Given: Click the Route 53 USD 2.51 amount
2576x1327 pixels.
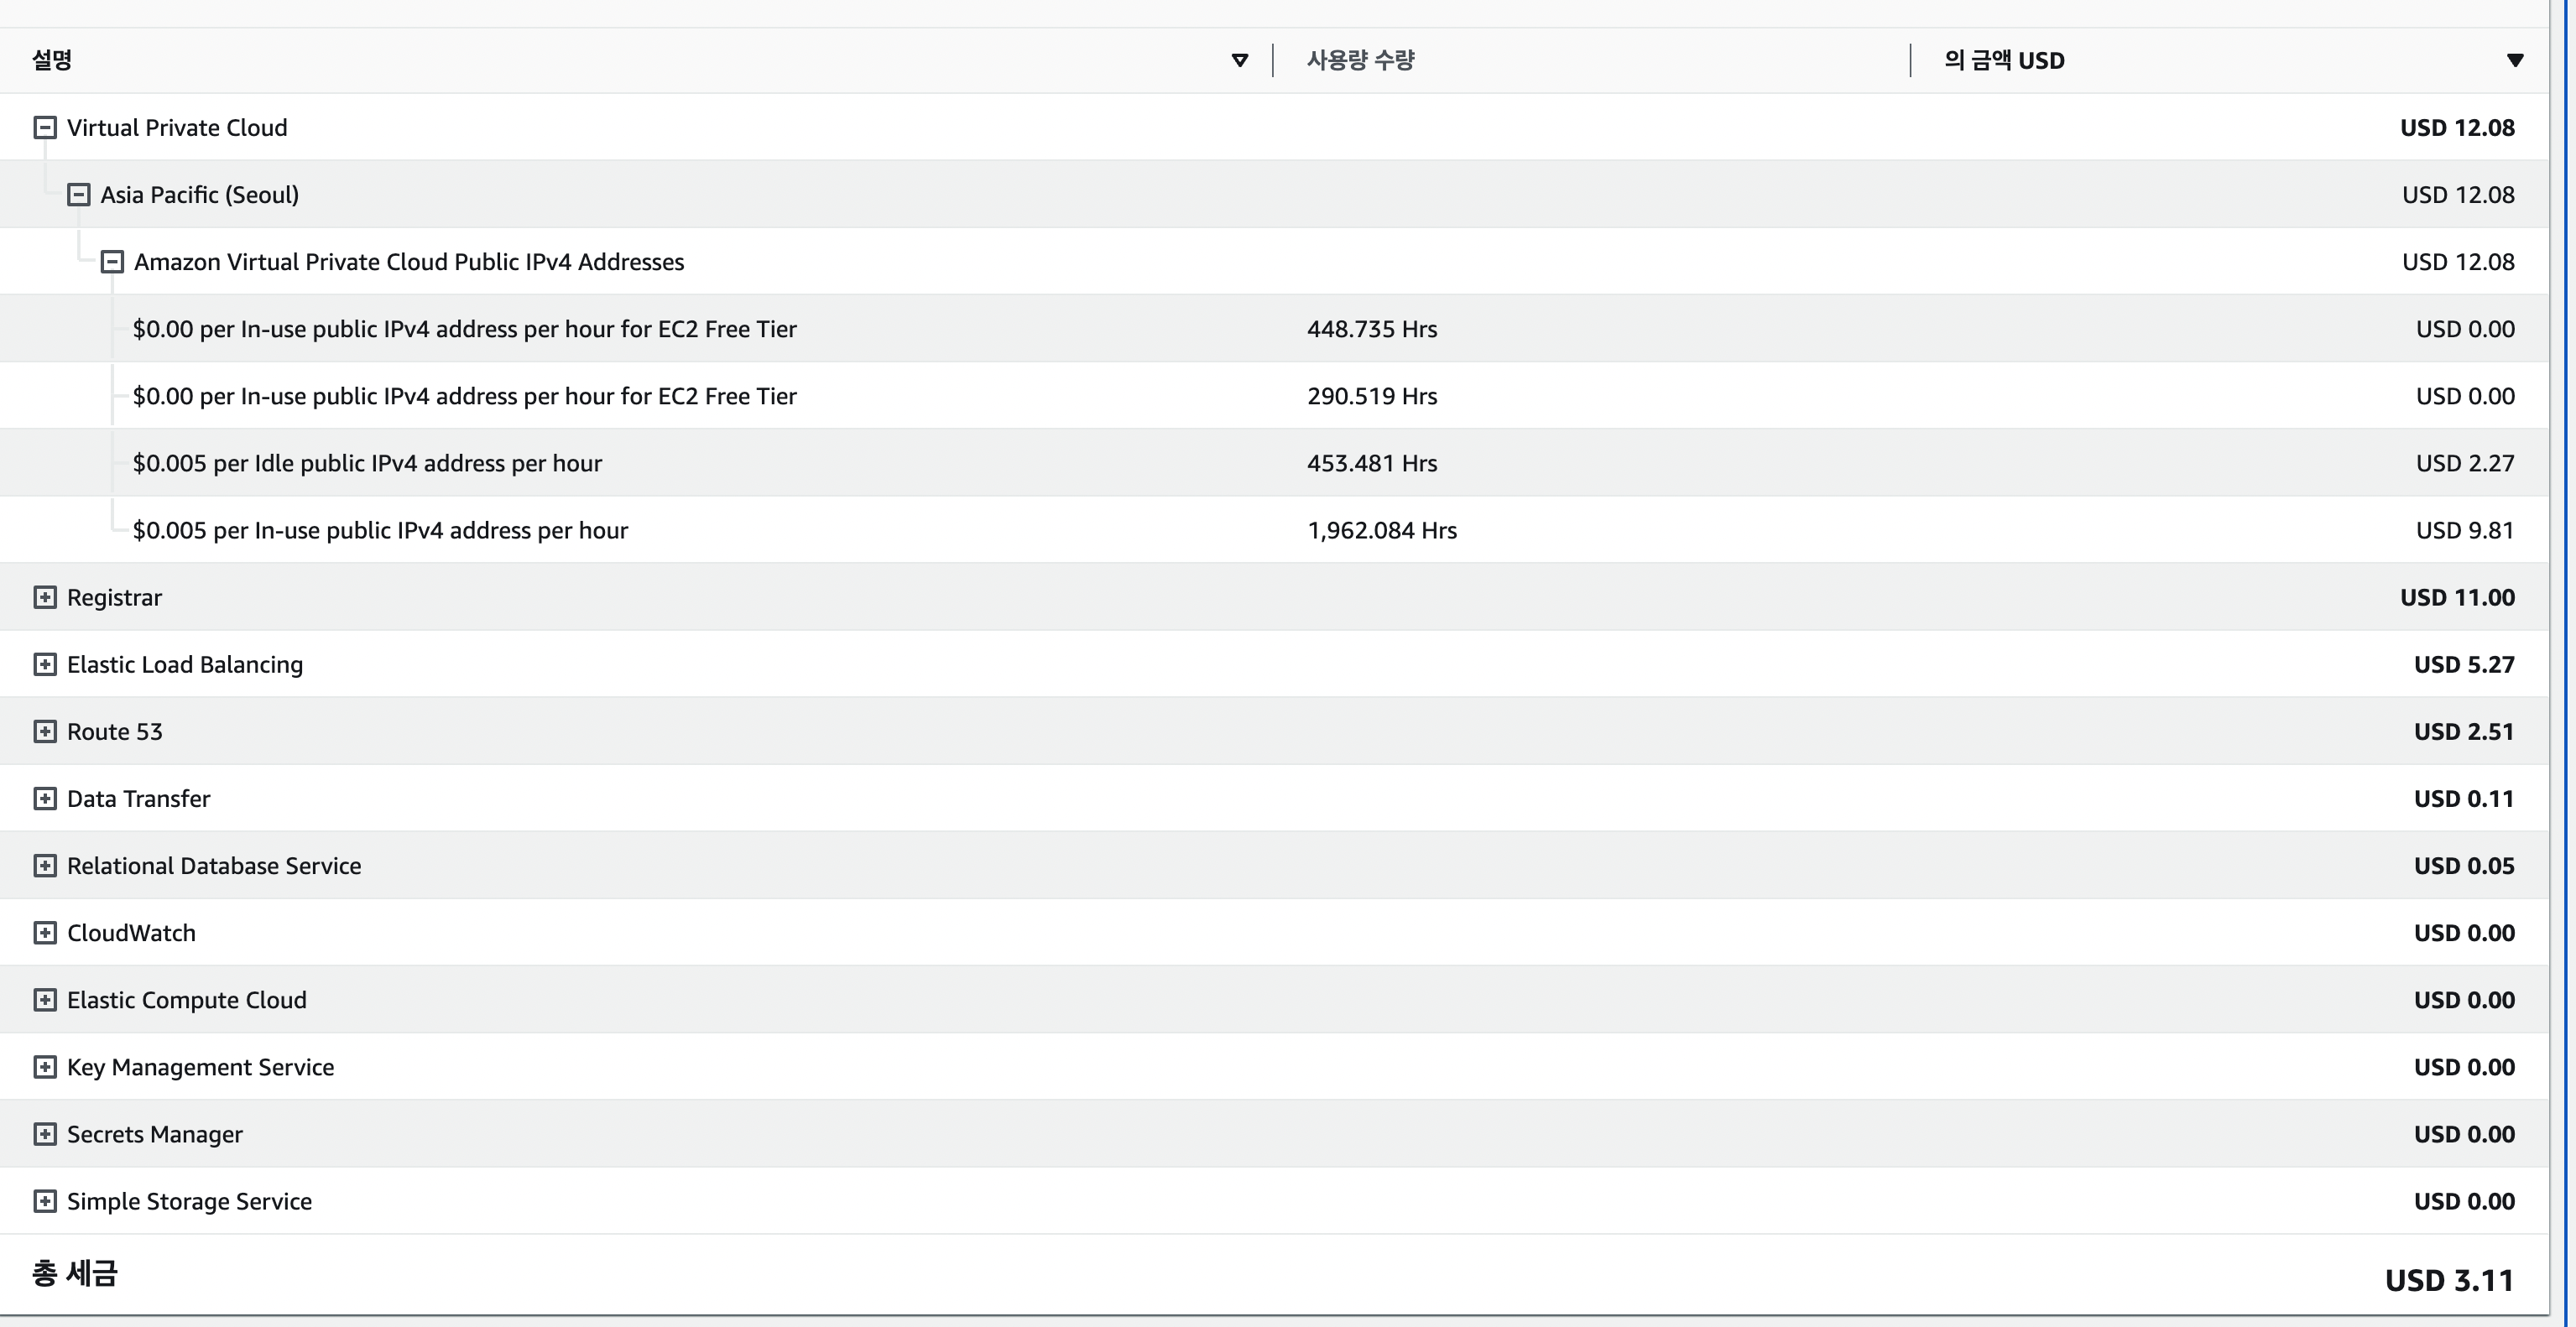Looking at the screenshot, I should [x=2464, y=731].
